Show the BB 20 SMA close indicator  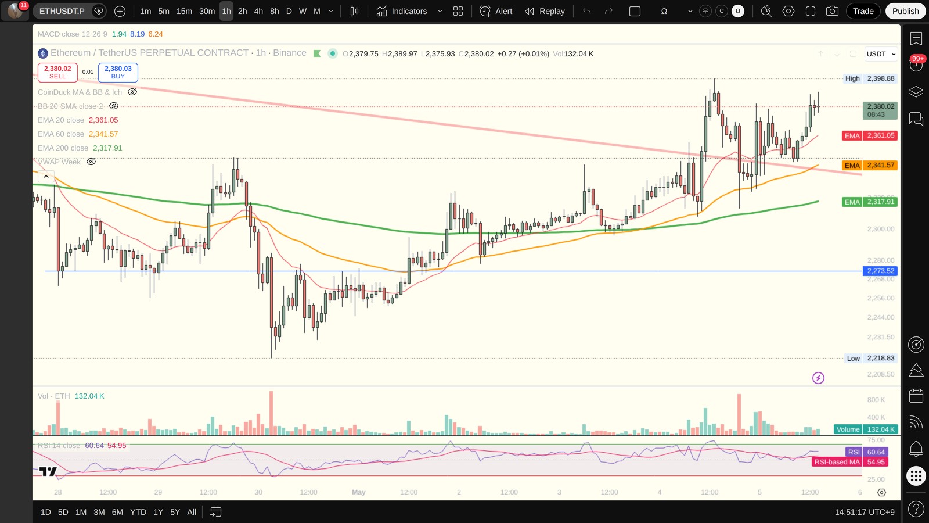114,106
